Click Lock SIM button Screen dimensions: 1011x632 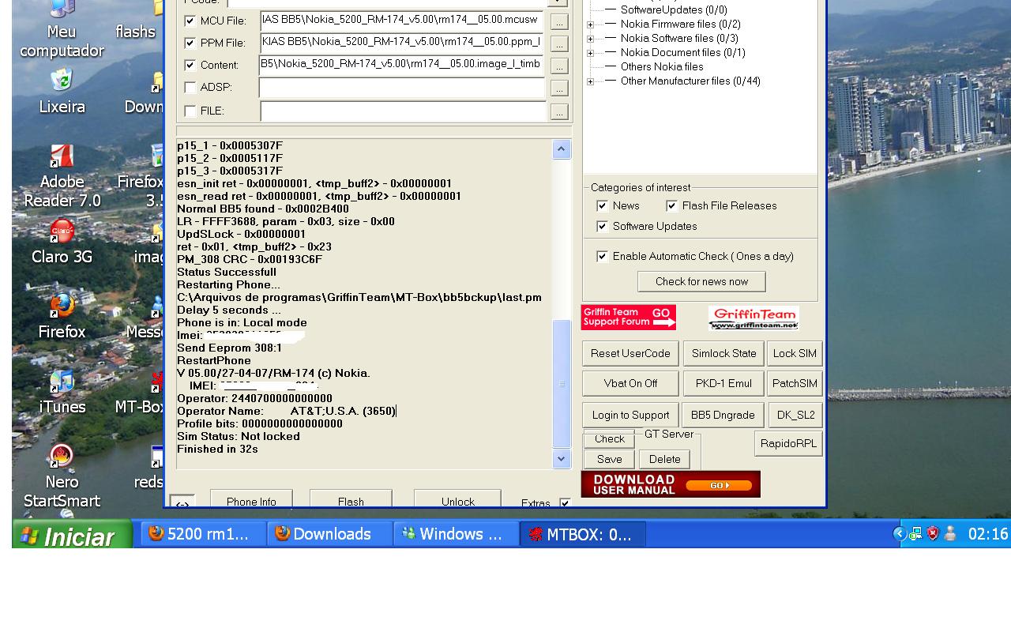pos(795,353)
